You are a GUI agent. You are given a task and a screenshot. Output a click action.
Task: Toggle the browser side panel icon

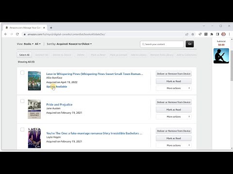click(217, 34)
